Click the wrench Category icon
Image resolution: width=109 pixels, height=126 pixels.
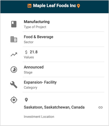pos(14,85)
